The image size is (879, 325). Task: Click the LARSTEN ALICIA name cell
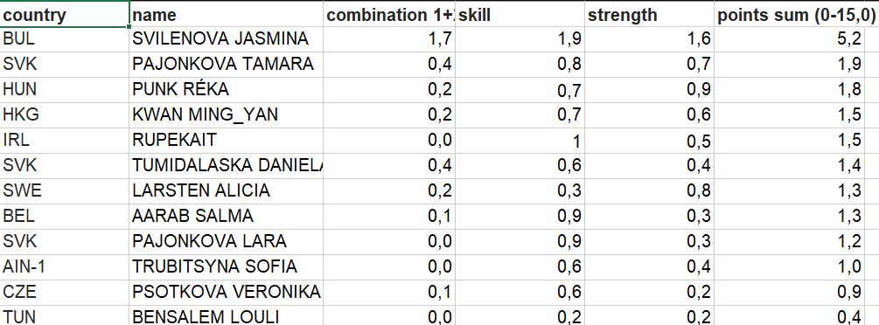coord(226,190)
